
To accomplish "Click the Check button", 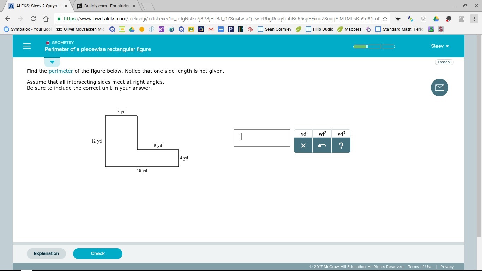I will (98, 254).
